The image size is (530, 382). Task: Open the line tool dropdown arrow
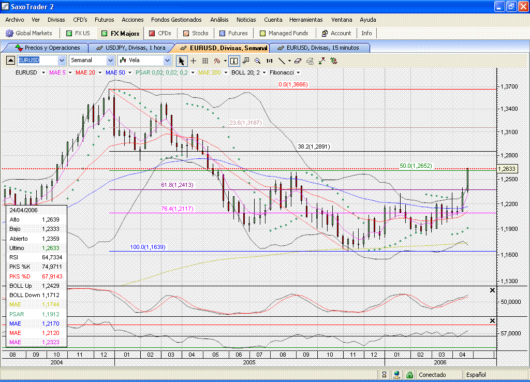289,61
